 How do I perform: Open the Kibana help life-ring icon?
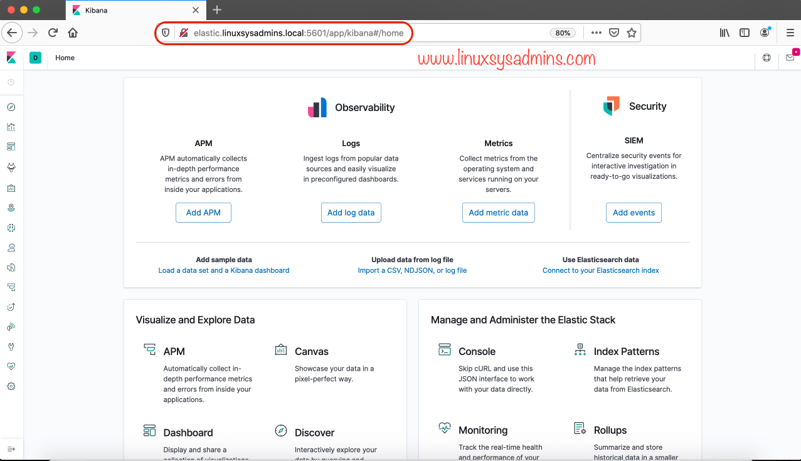pyautogui.click(x=766, y=57)
